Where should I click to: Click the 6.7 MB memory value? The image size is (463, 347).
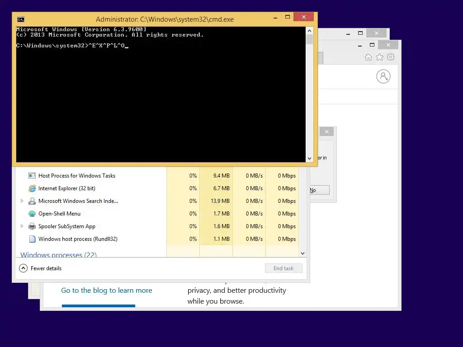(222, 188)
